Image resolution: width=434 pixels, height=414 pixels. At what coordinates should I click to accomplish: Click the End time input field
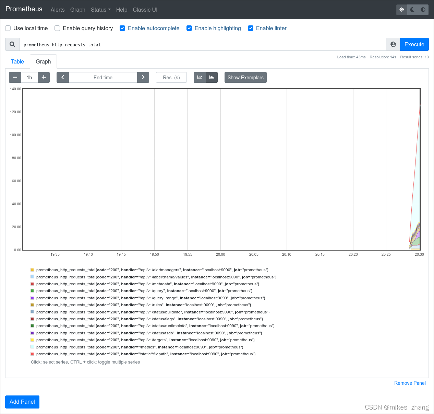[103, 77]
